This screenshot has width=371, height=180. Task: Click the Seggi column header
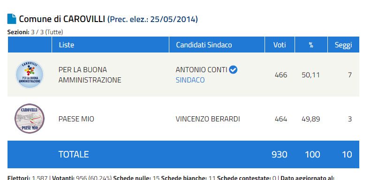(x=343, y=45)
